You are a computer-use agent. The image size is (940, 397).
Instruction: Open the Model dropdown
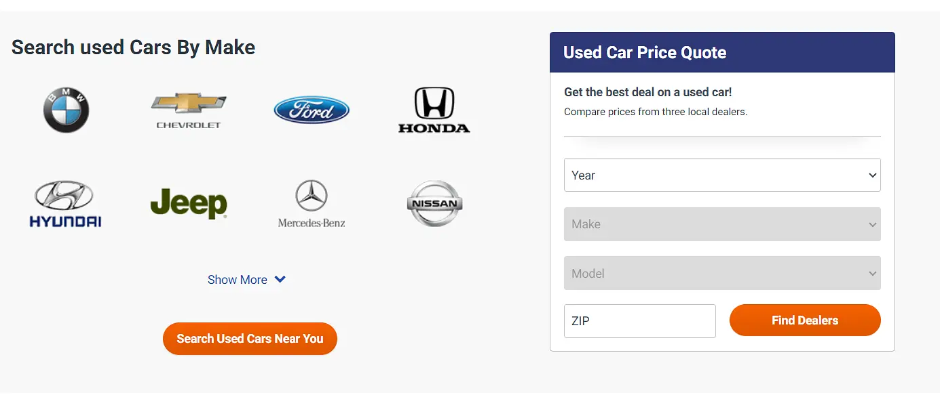[722, 273]
